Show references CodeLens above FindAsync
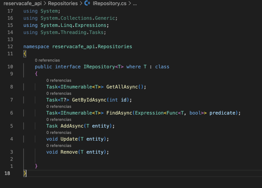Viewport: 262px width, 188px height. click(59, 107)
